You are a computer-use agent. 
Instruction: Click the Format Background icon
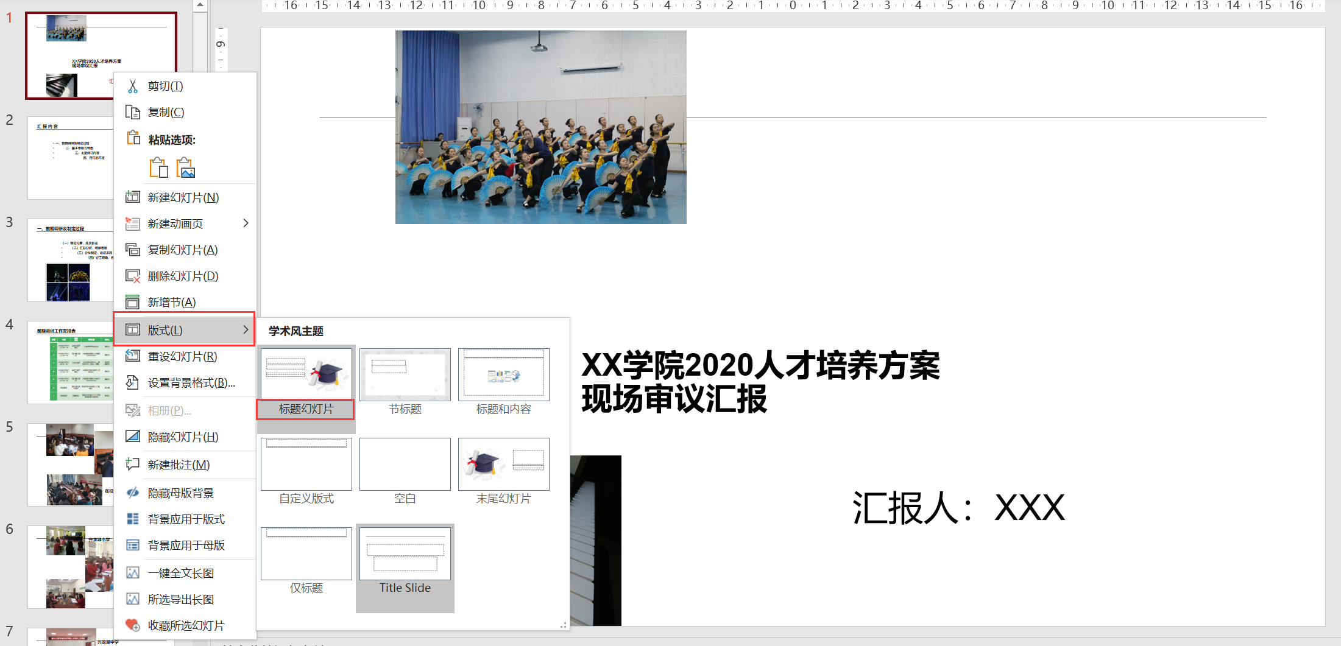[x=132, y=382]
